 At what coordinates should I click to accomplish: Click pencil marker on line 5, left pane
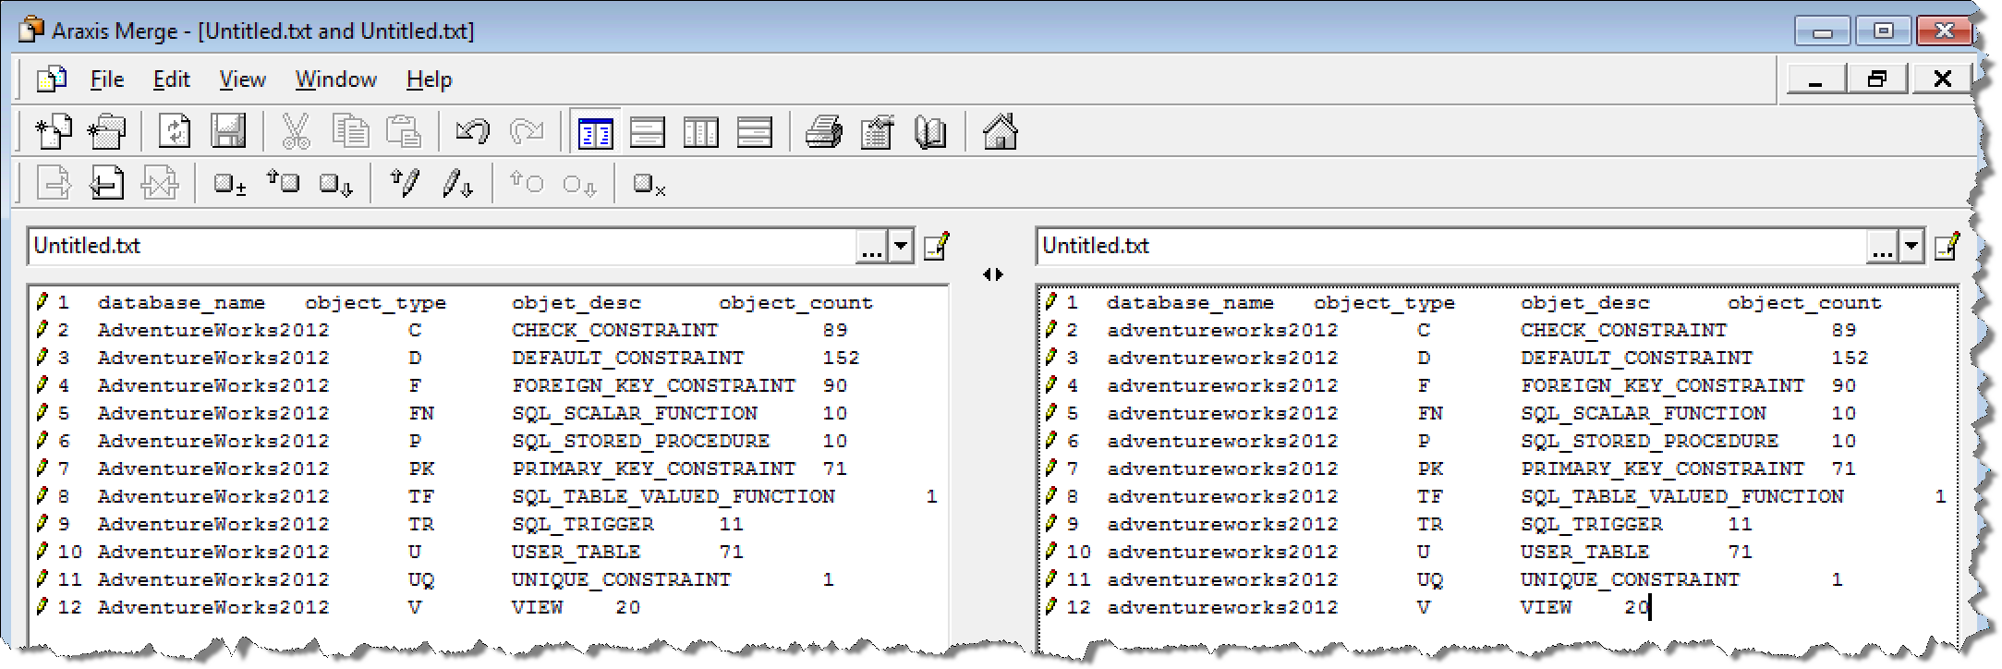(42, 412)
